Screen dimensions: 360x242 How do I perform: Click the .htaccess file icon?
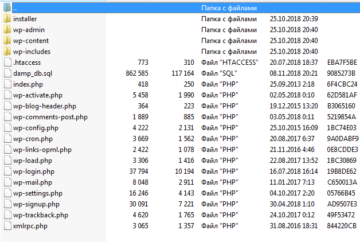coord(7,63)
